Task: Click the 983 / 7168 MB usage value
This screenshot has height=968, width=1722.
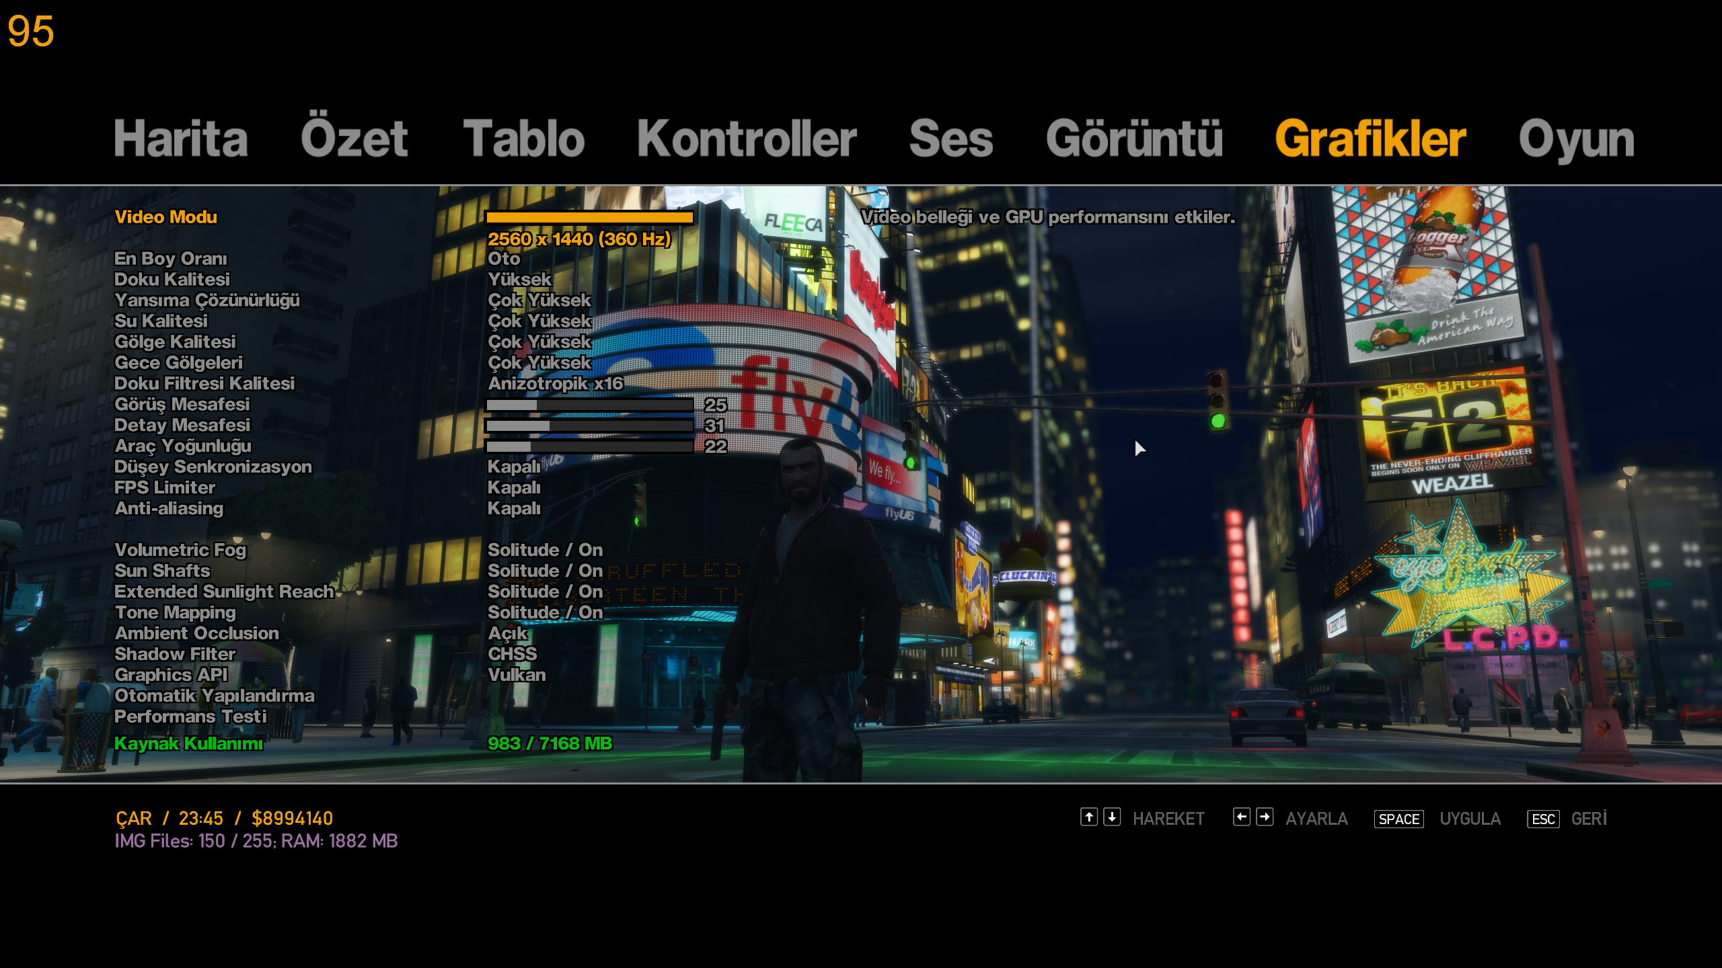Action: [x=550, y=743]
